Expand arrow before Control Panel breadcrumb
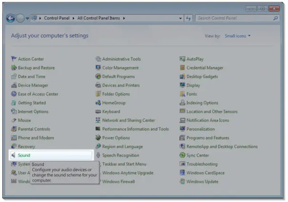 (x=40, y=18)
